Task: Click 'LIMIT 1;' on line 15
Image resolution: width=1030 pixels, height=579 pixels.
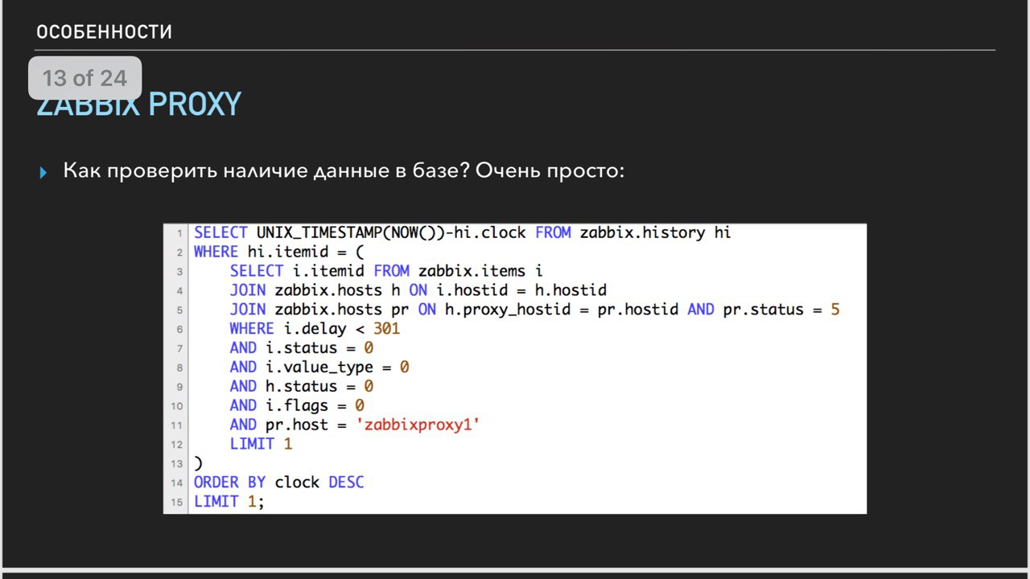Action: 229,502
